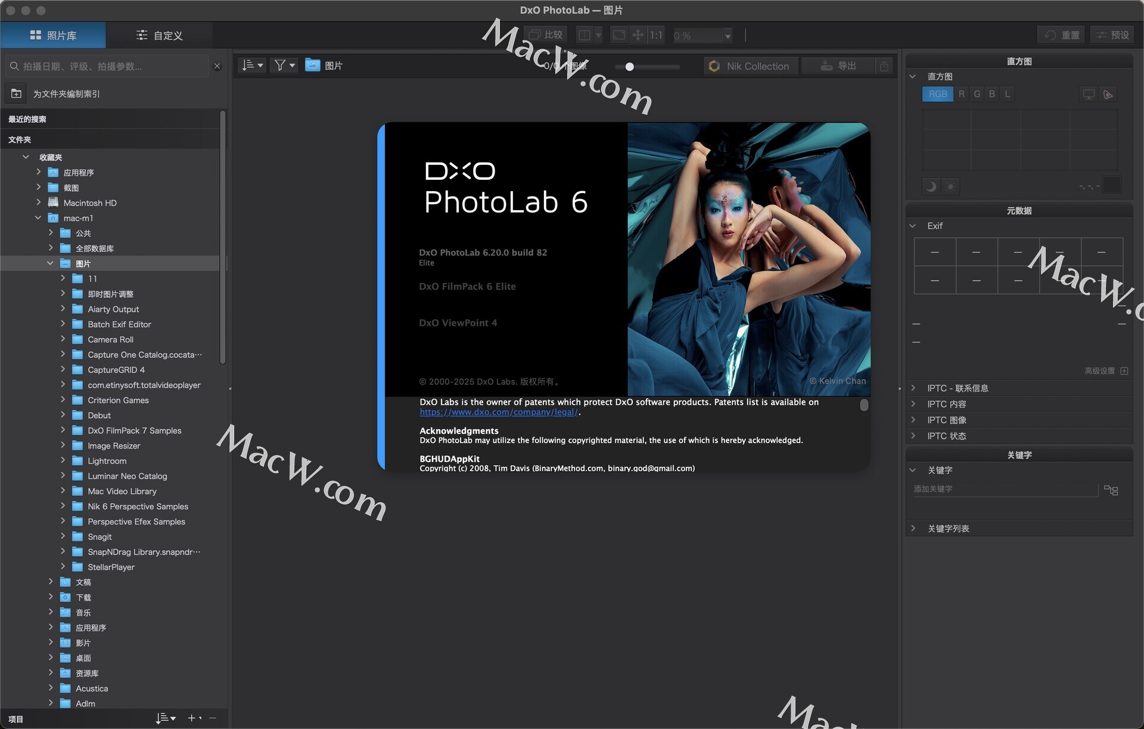Toggle destination gamut warning icon
Screen dimensions: 1144x729
pos(1108,94)
